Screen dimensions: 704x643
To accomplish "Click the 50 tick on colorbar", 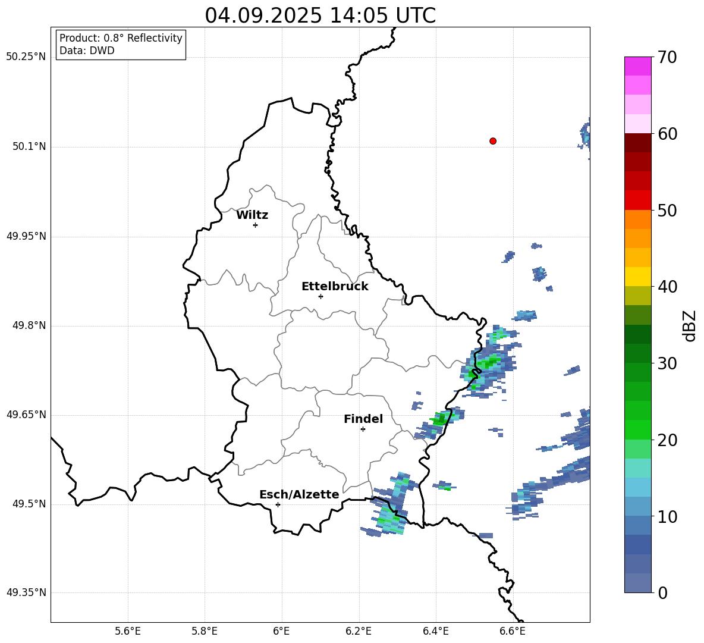I will (667, 210).
